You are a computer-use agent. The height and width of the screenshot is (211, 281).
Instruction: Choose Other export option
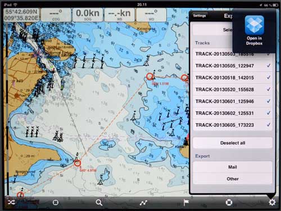pyautogui.click(x=233, y=179)
